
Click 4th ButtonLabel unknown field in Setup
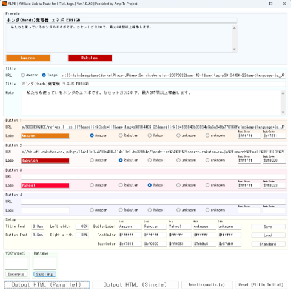point(205,227)
